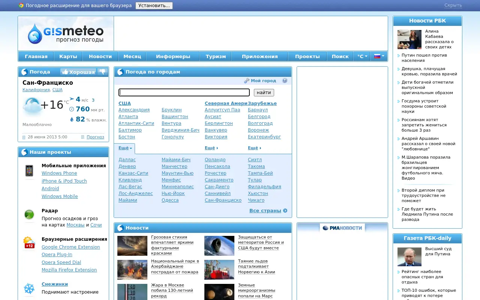Select Месяц in the navigation bar

[x=132, y=56]
